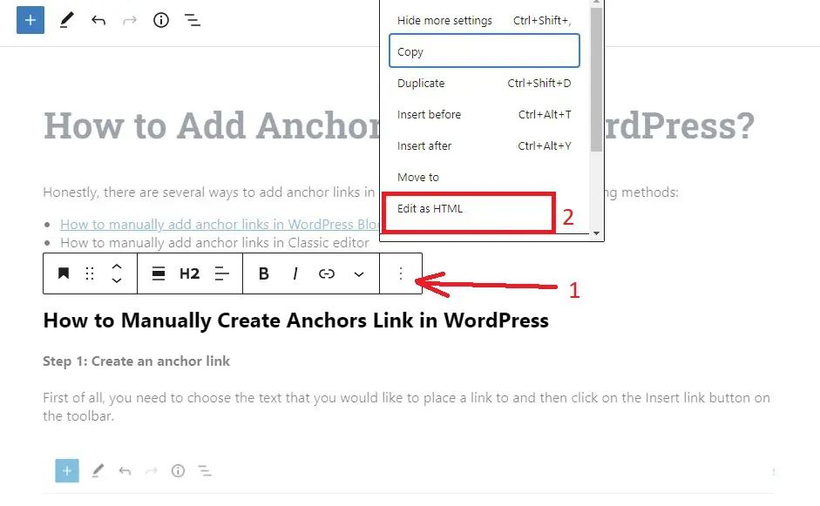Select the pencil edit tool in the top toolbar

(66, 20)
